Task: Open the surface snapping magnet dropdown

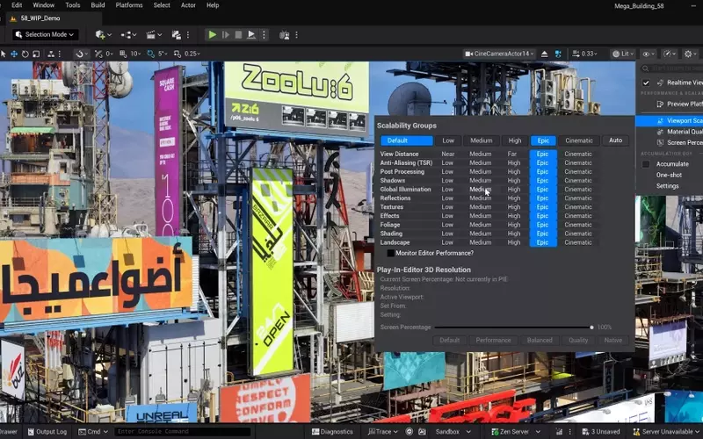Action: (82, 54)
